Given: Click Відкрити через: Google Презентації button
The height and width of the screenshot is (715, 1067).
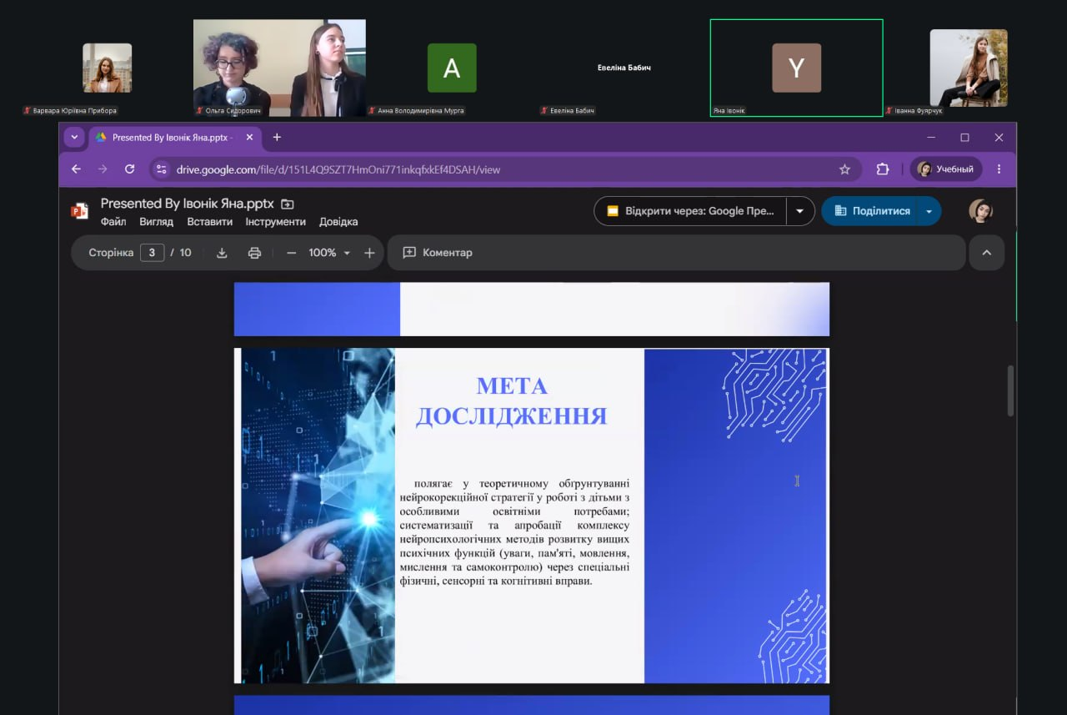Looking at the screenshot, I should tap(690, 211).
